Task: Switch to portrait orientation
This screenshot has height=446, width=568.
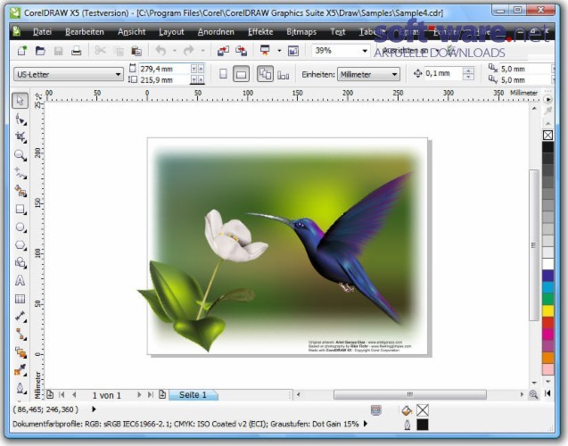Action: pos(223,74)
